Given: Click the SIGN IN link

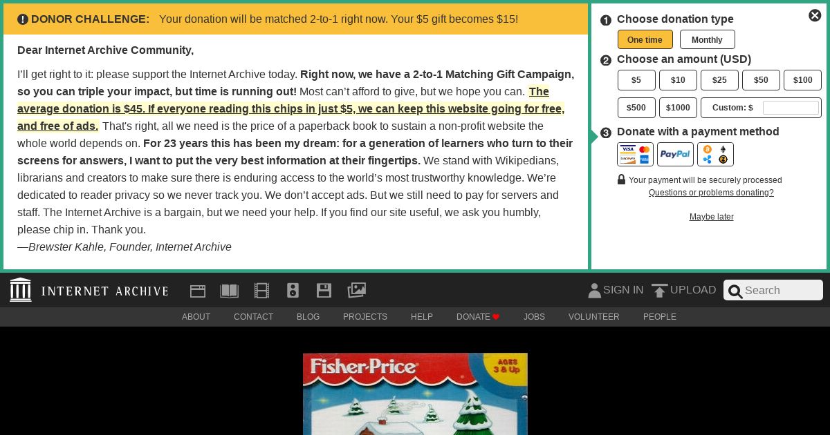Looking at the screenshot, I should click(x=623, y=290).
